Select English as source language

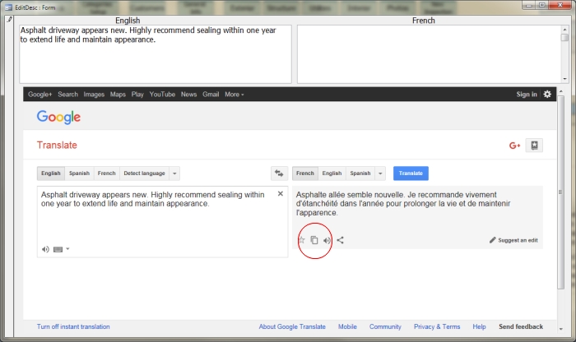click(x=51, y=173)
